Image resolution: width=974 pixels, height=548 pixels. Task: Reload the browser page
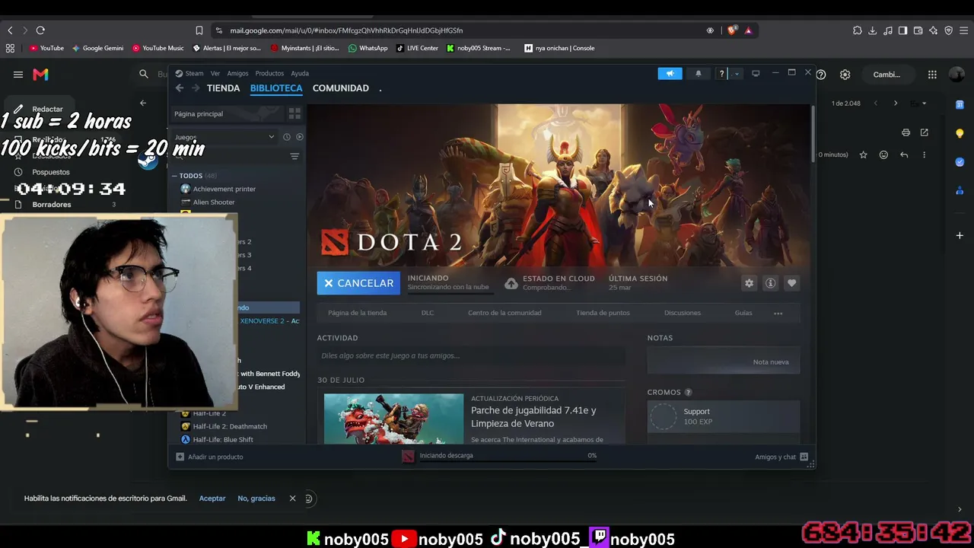click(40, 30)
